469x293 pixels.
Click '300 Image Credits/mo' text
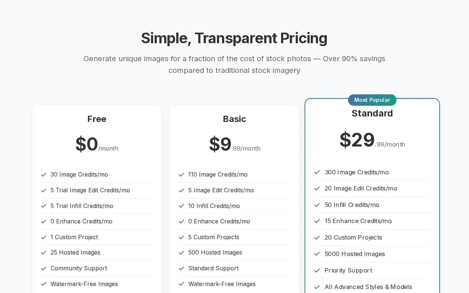pos(357,172)
